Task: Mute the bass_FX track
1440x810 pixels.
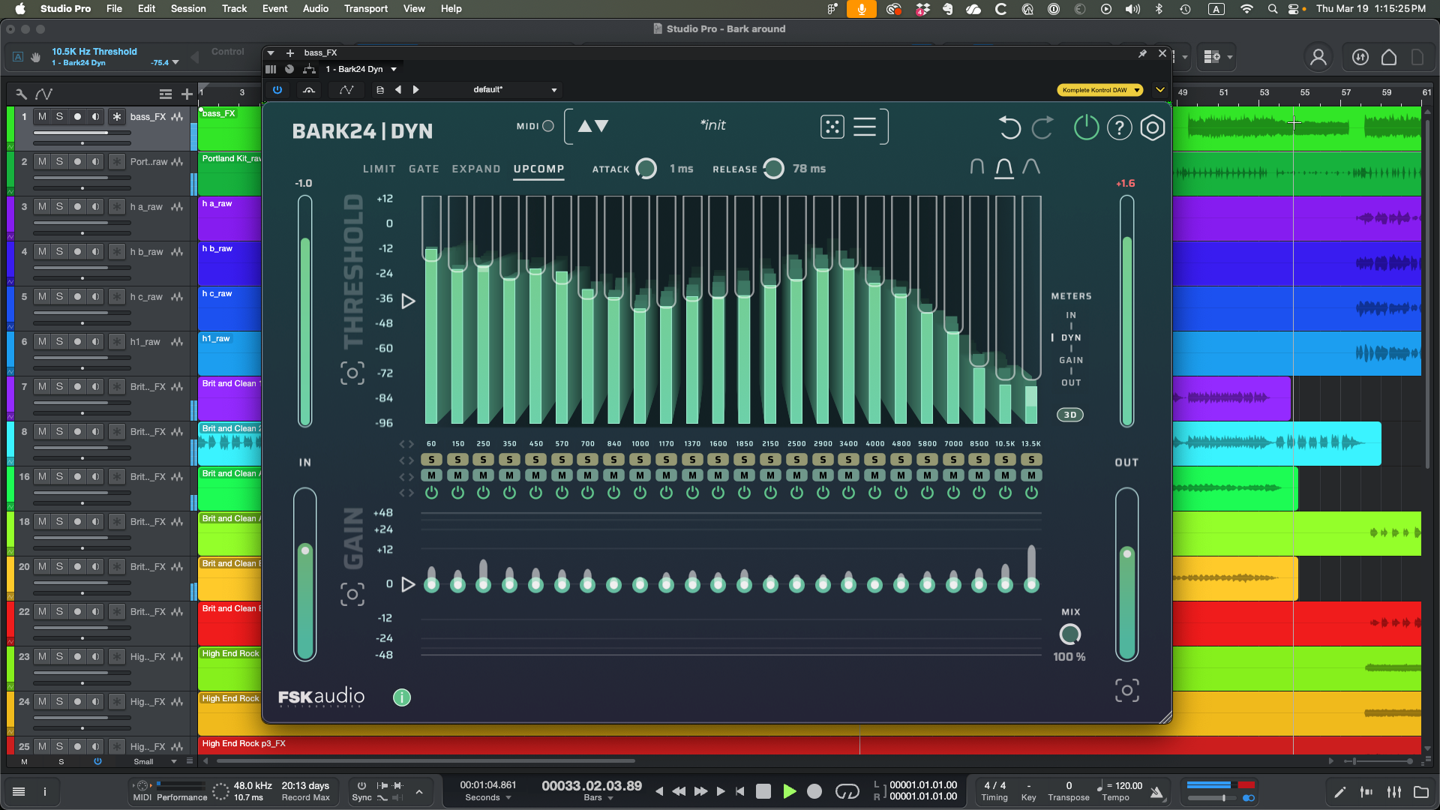Action: tap(42, 117)
